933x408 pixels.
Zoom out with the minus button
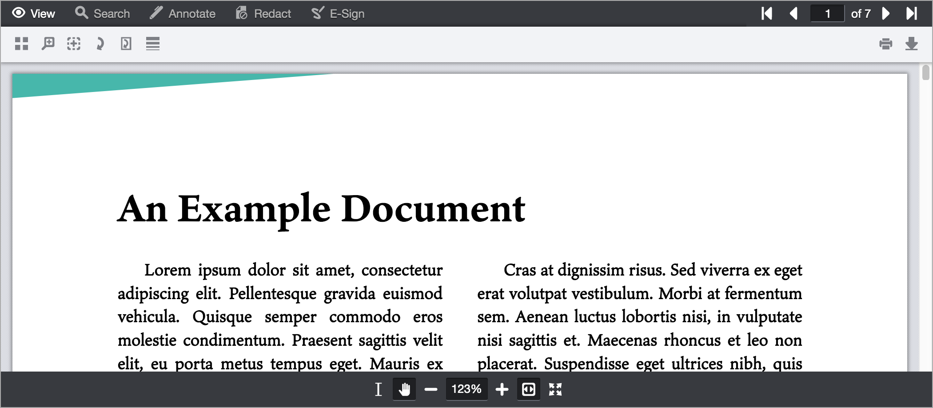(431, 389)
